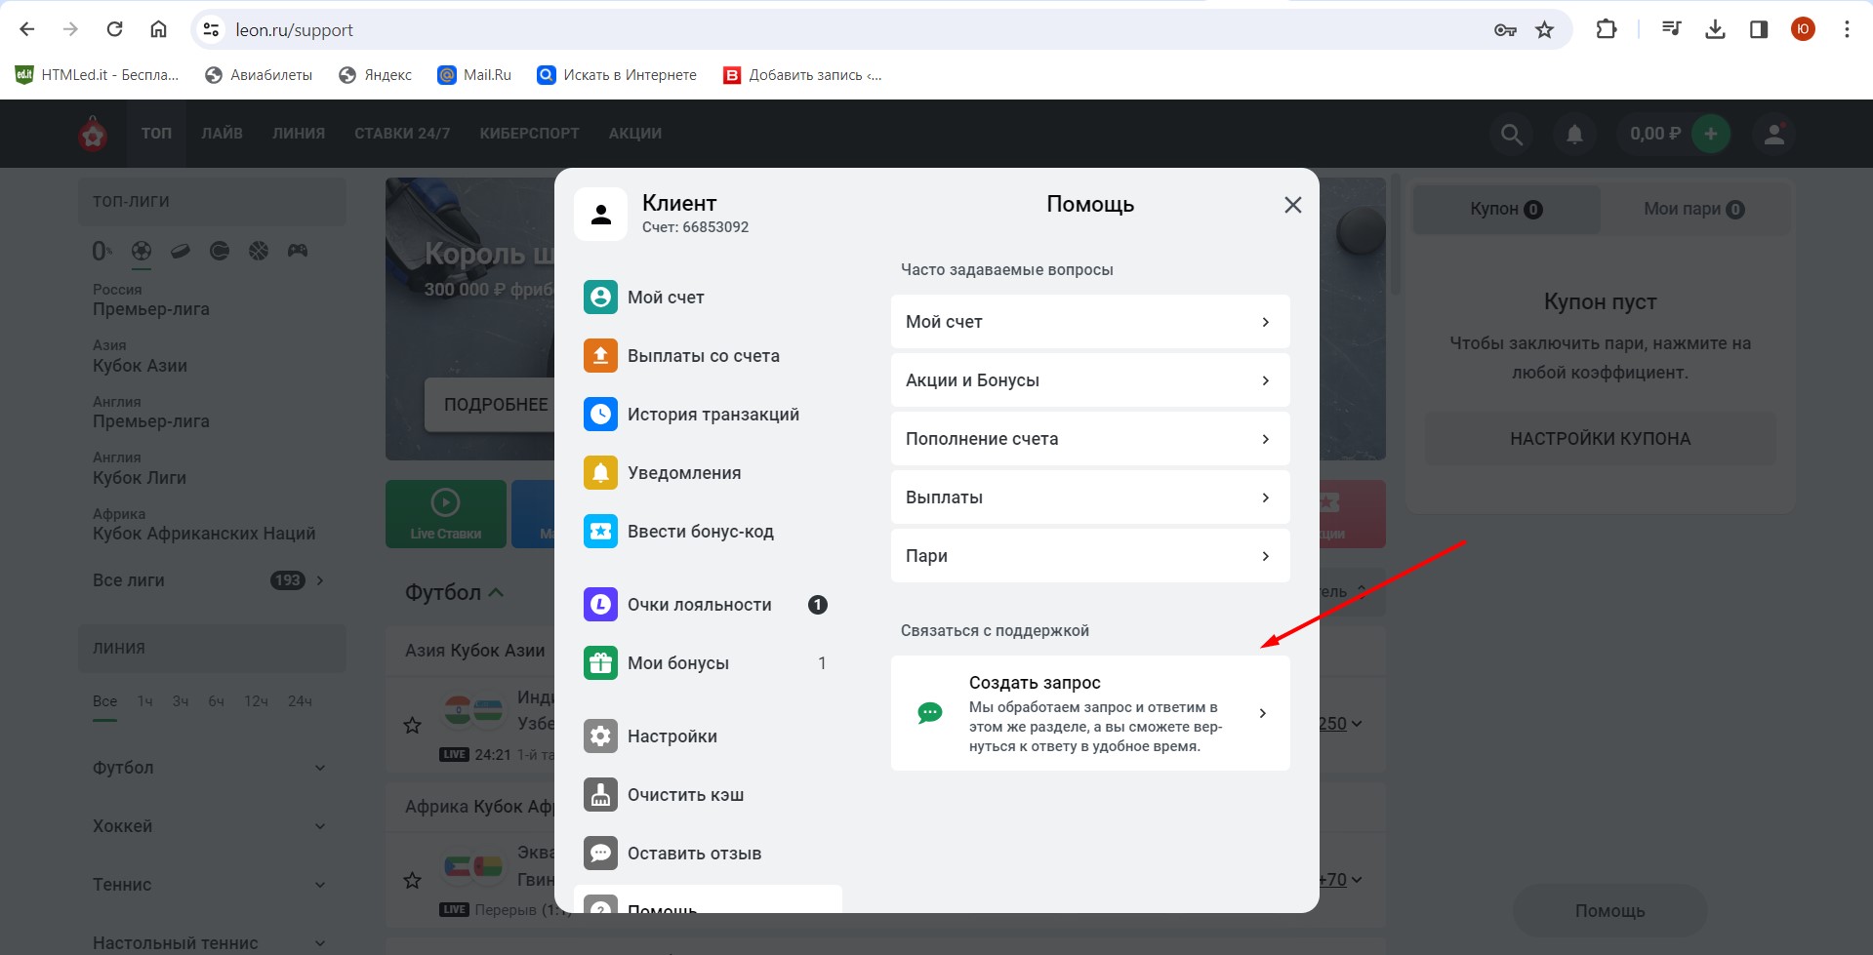Viewport: 1873px width, 955px height.
Task: Click the green plus deposit icon
Action: [x=1710, y=134]
